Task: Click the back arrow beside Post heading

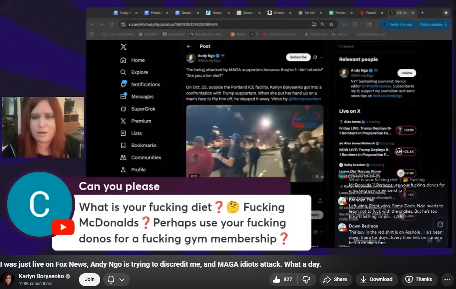Action: tap(189, 46)
